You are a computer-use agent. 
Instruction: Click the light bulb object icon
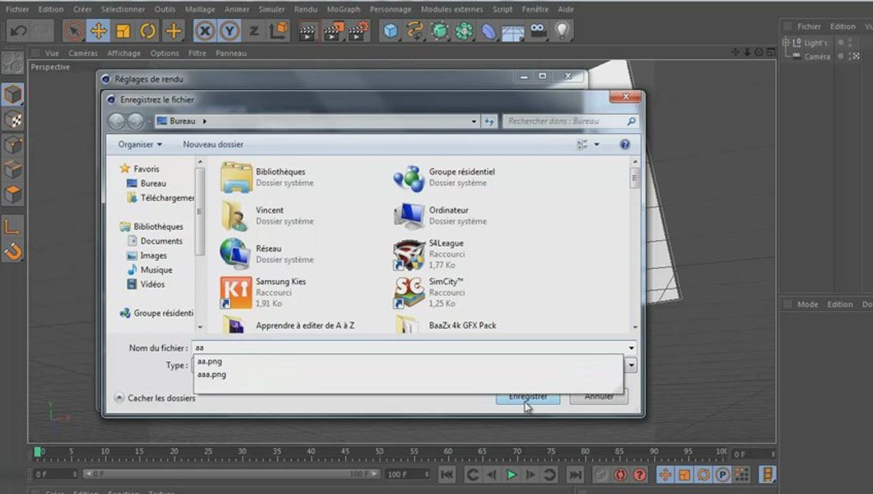click(562, 31)
